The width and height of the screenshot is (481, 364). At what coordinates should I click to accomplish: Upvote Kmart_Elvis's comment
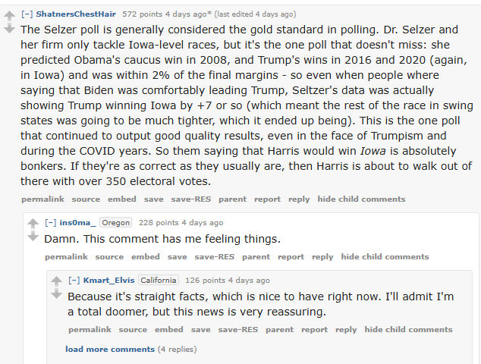[x=56, y=281]
